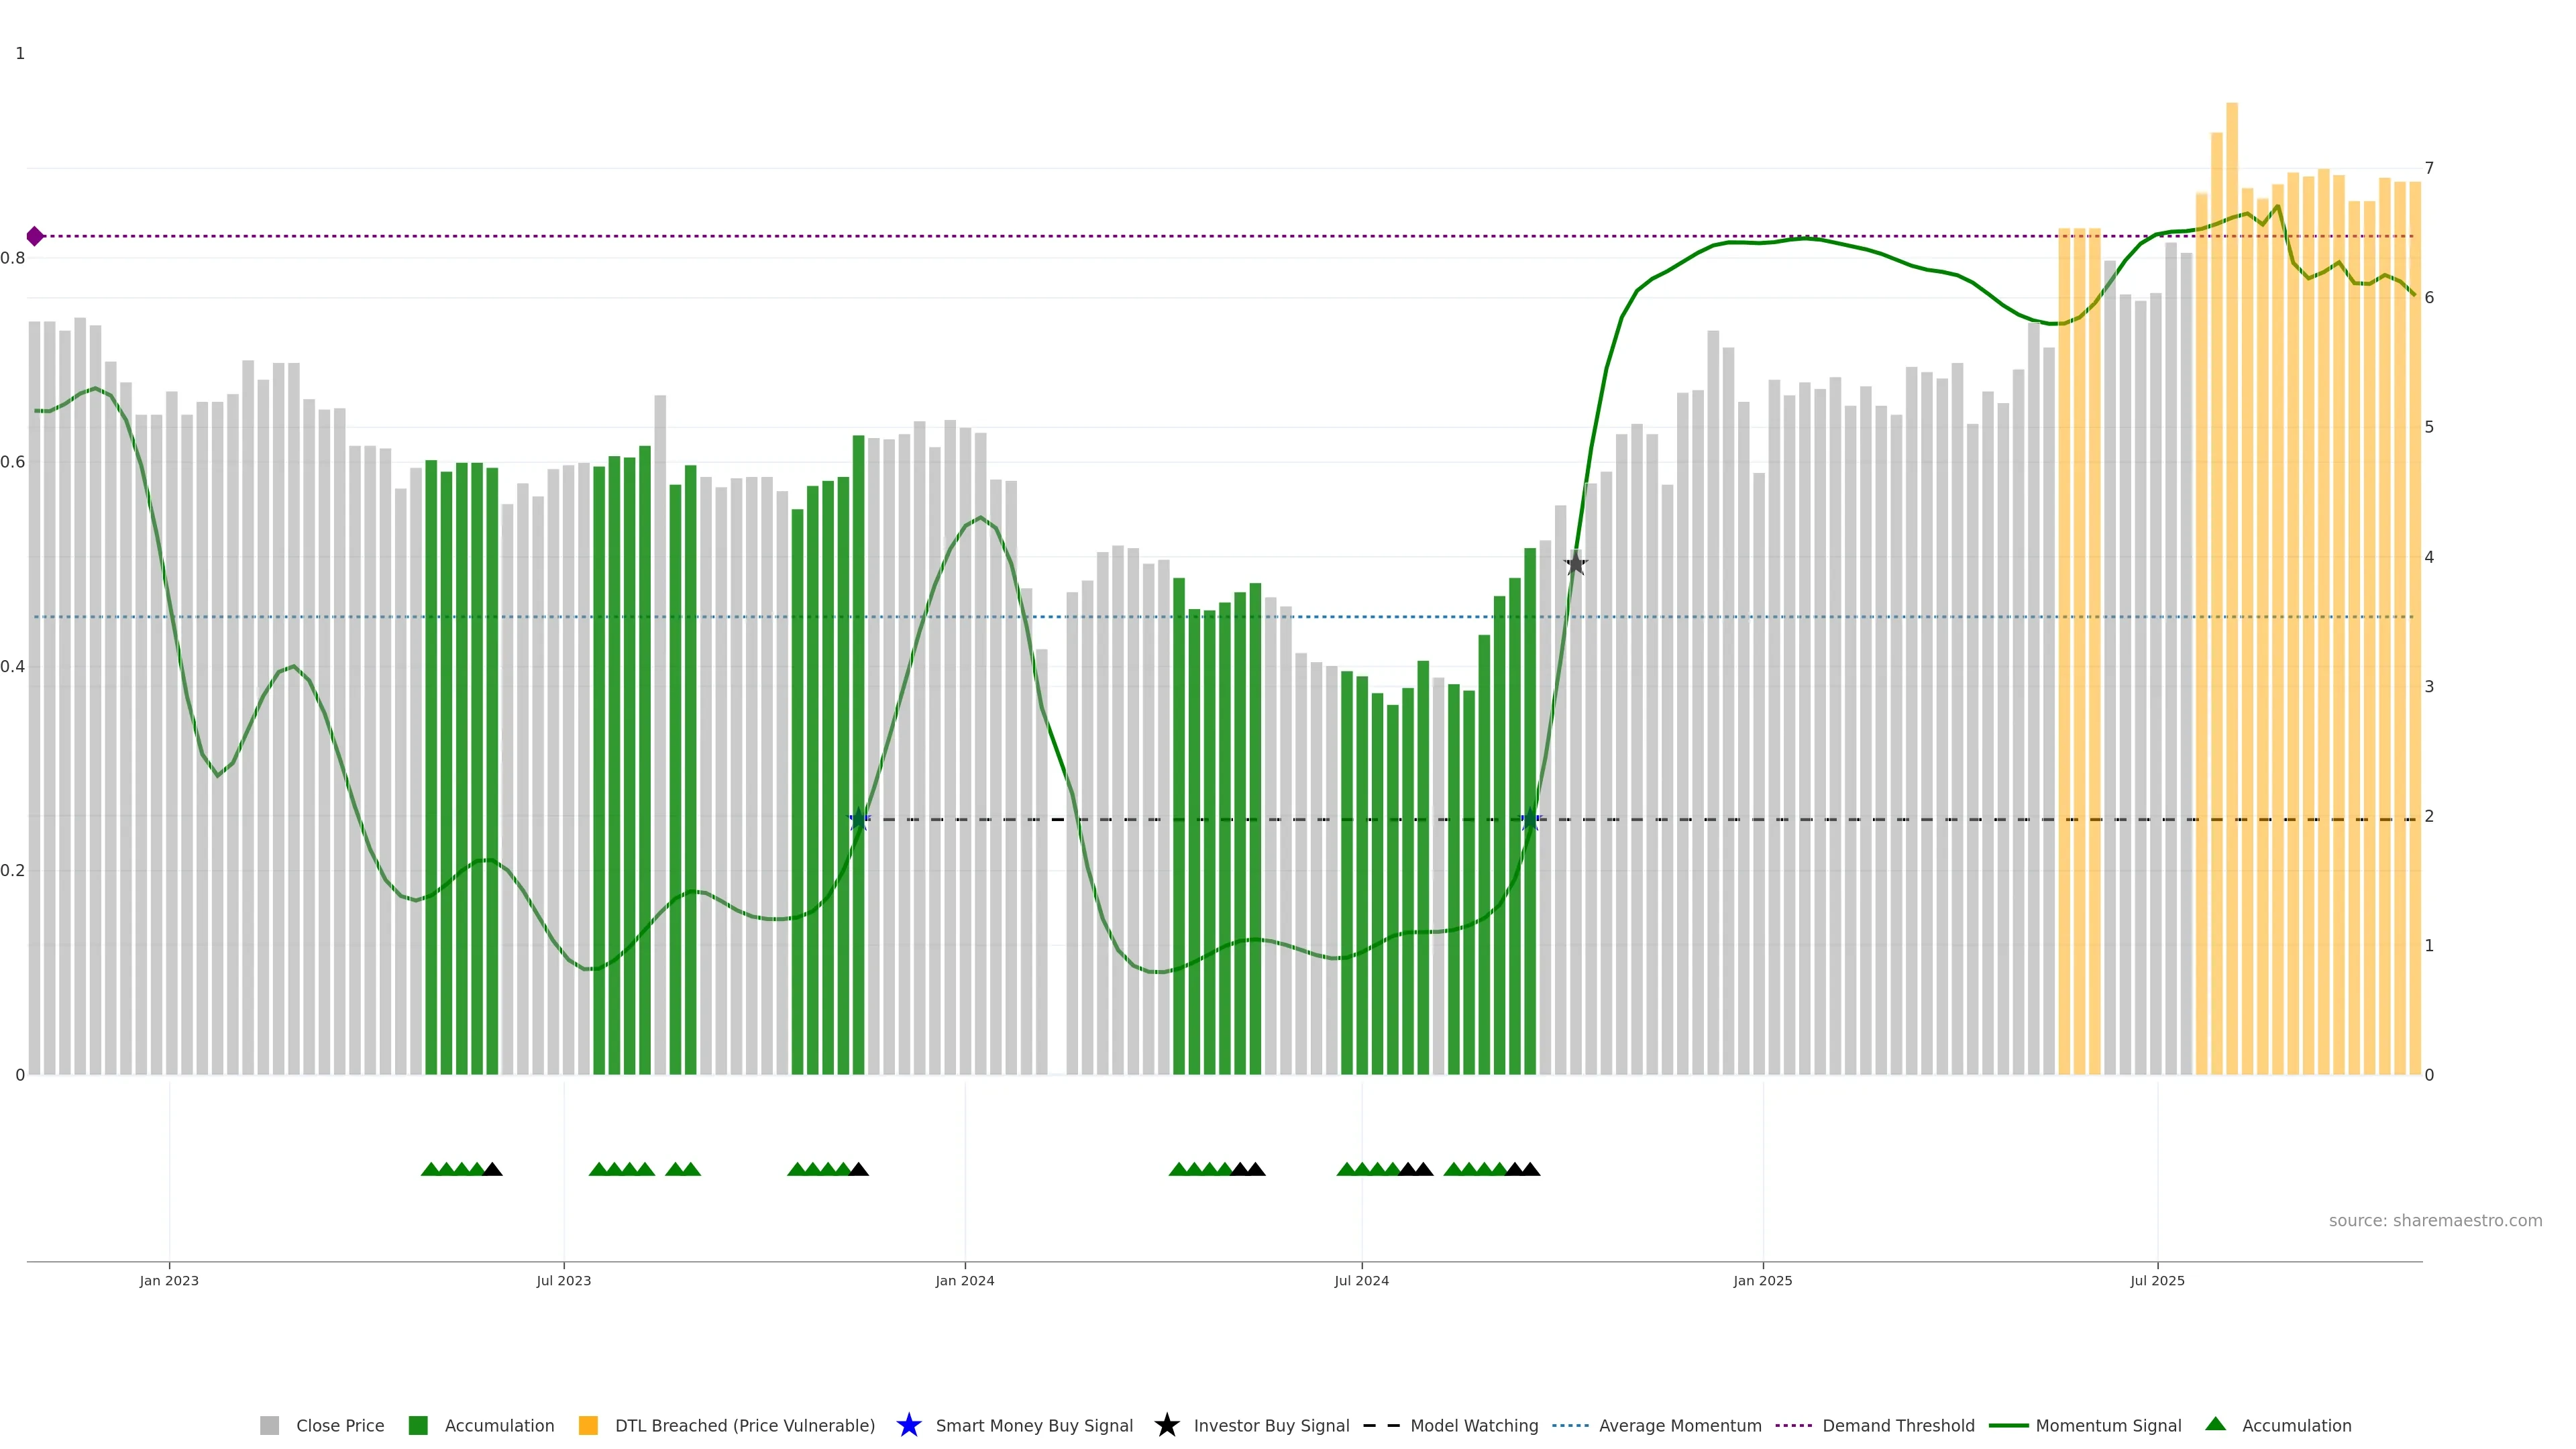The image size is (2576, 1449).
Task: Click the green Accumulation square swatch in legend
Action: coord(418,1425)
